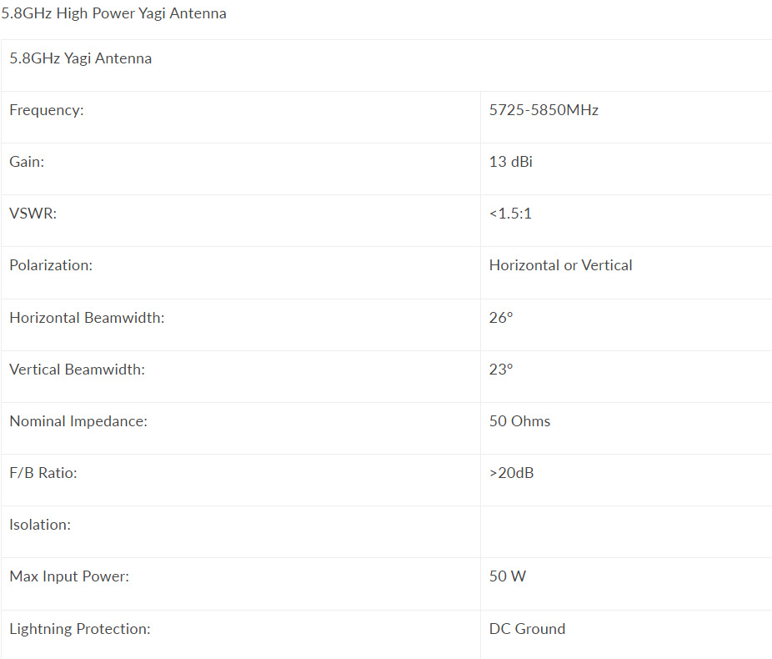Select the 23° beamwidth value
The width and height of the screenshot is (772, 659).
(x=500, y=370)
